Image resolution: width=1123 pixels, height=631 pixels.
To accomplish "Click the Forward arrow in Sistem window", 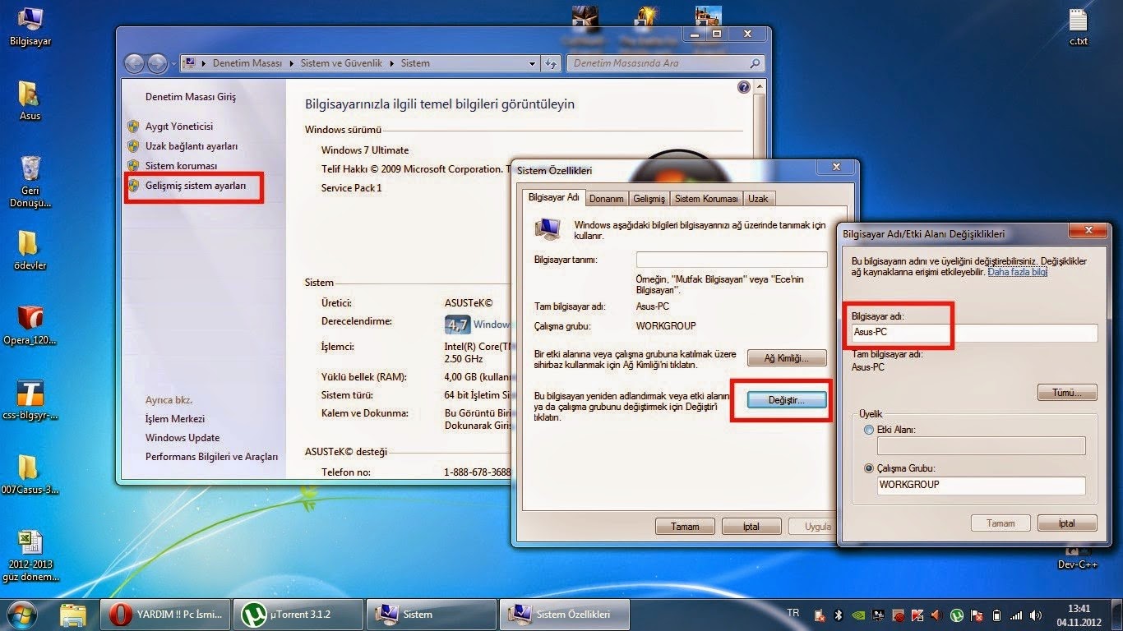I will click(157, 63).
